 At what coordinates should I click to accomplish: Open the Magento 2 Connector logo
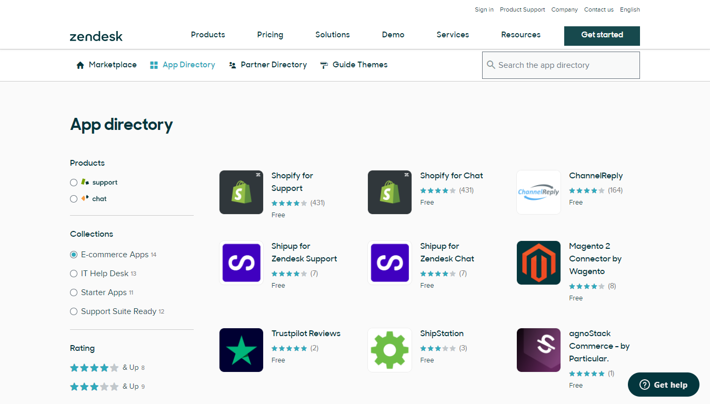click(538, 262)
